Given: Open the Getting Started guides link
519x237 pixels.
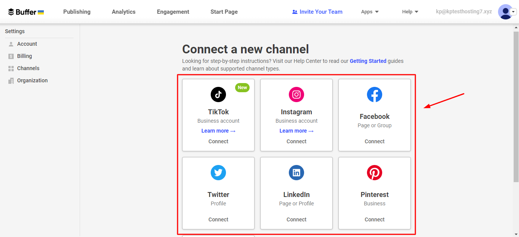Looking at the screenshot, I should click(368, 61).
